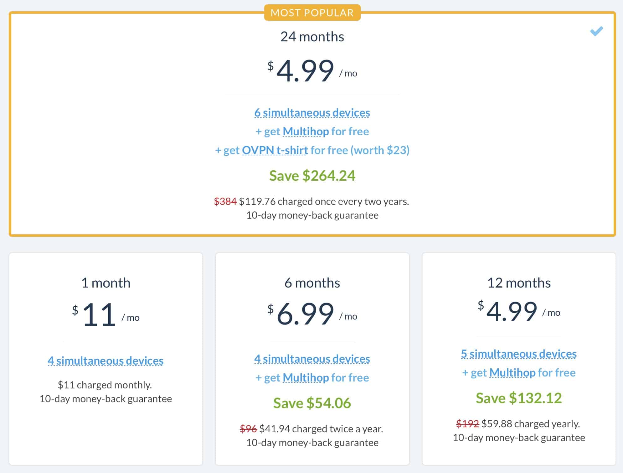Open the Multihop link in 6 months plan

[306, 378]
